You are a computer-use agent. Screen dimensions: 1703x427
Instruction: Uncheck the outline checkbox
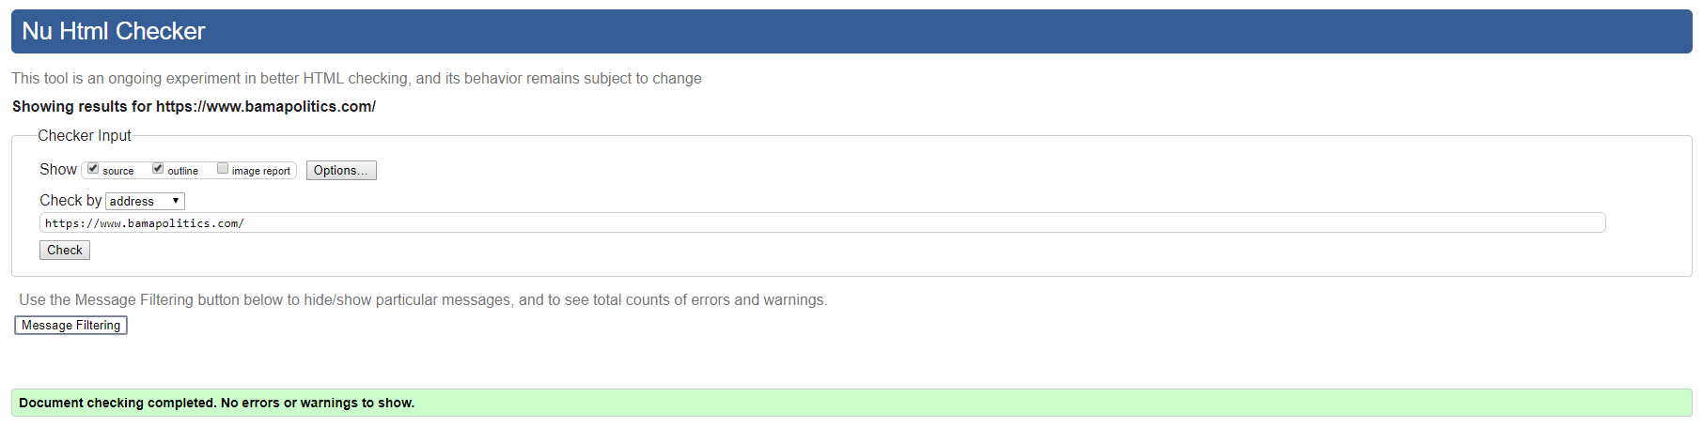pyautogui.click(x=158, y=169)
